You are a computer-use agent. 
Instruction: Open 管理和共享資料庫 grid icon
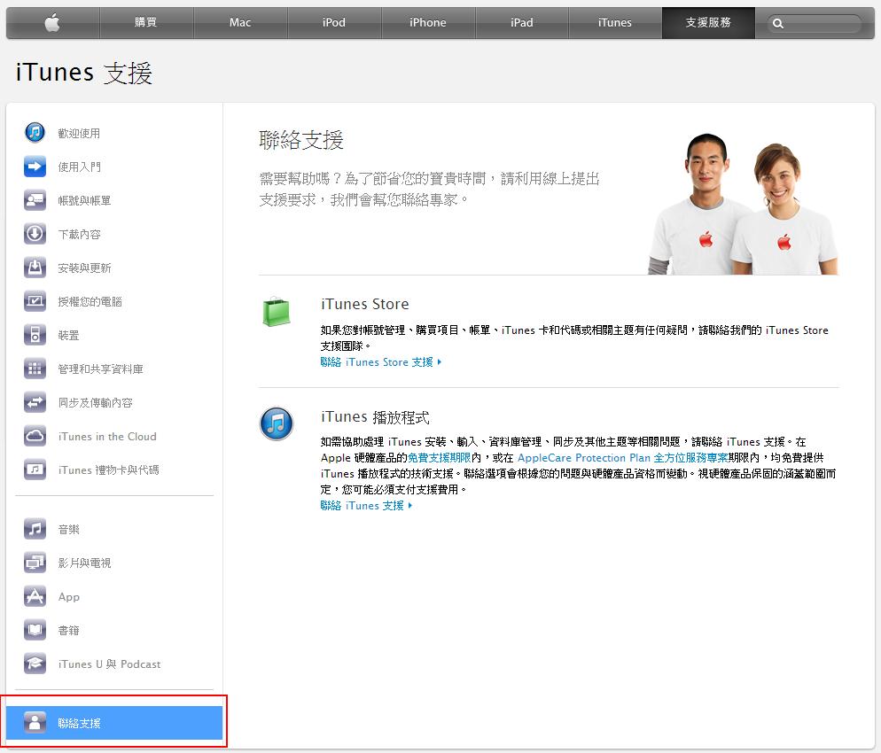[35, 369]
